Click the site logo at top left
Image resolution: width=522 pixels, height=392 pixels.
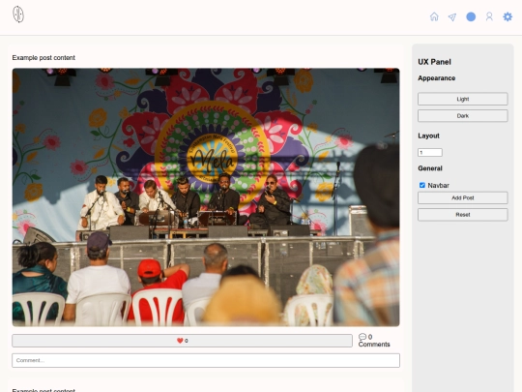(x=18, y=15)
